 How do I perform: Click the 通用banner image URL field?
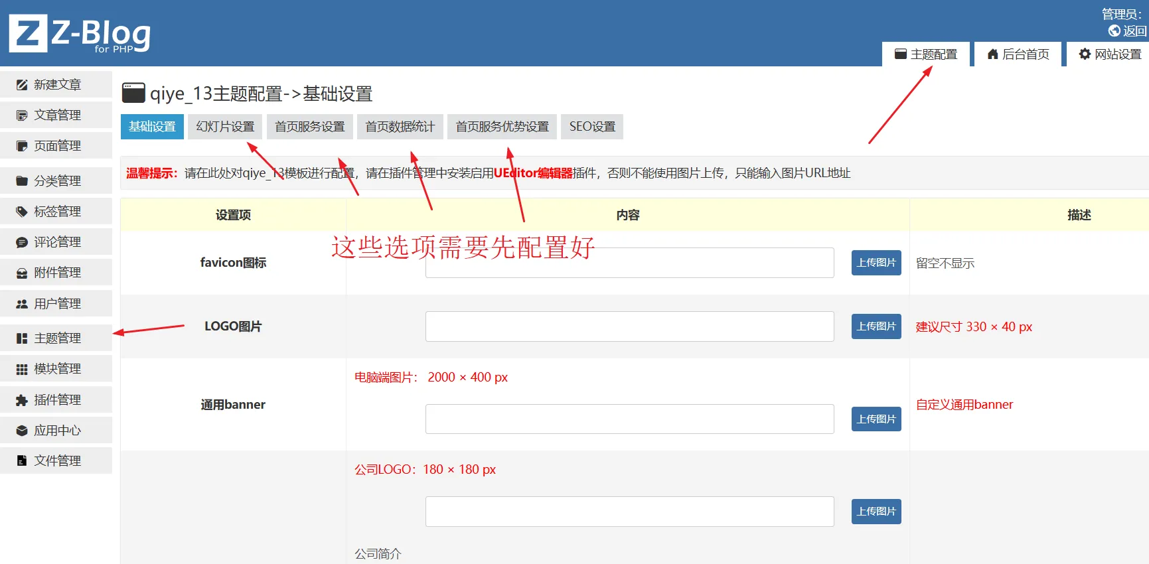point(629,419)
